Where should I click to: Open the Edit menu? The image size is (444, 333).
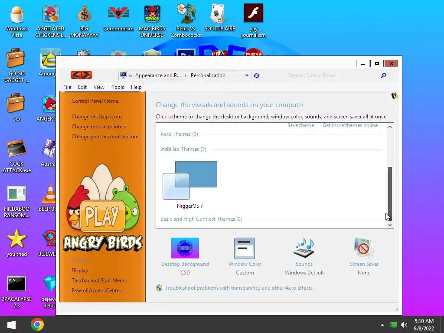coord(82,87)
